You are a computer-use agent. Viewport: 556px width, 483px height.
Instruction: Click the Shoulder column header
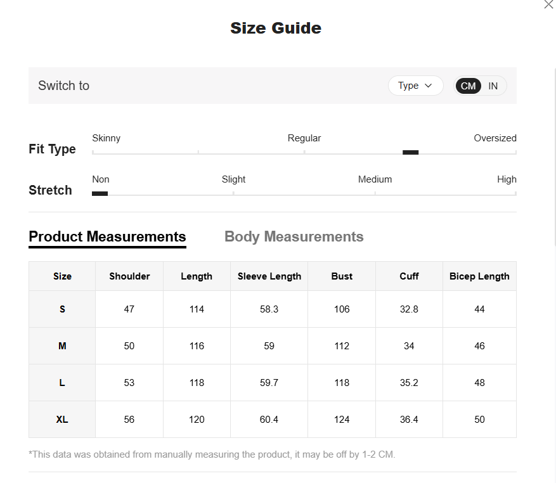(129, 276)
